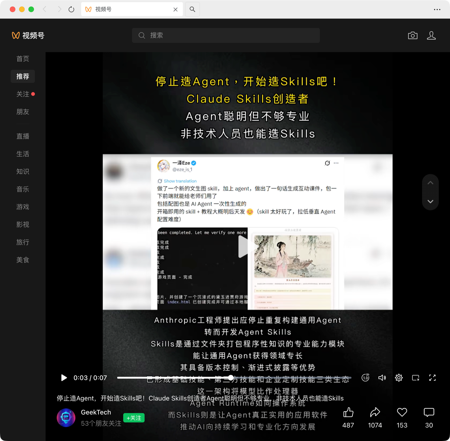This screenshot has height=441, width=450.
Task: Change the 1.0 playback speed
Action: 365,378
